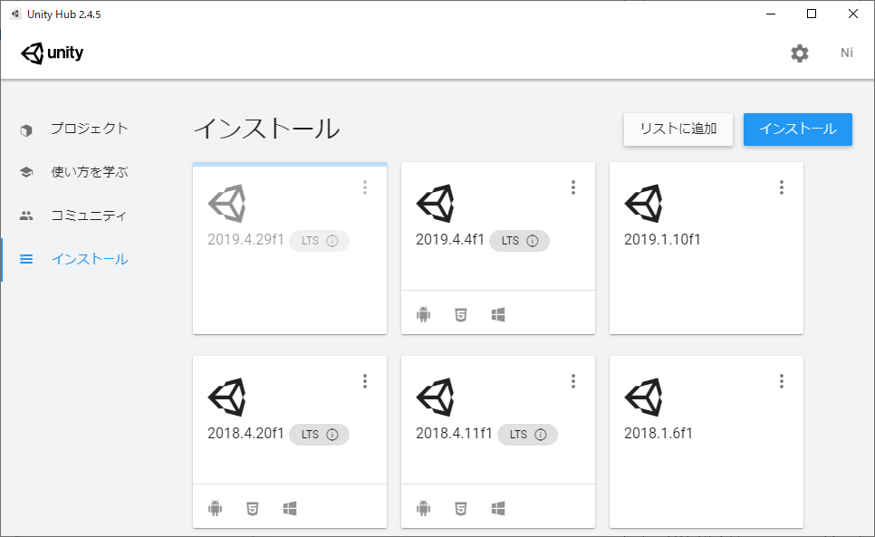Screen dimensions: 875x537
Task: Click the graduation cap icon in sidebar
Action: point(26,172)
